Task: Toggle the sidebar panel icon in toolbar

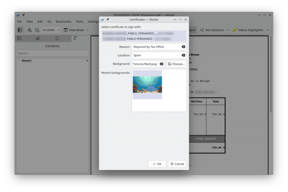Action: pyautogui.click(x=20, y=30)
